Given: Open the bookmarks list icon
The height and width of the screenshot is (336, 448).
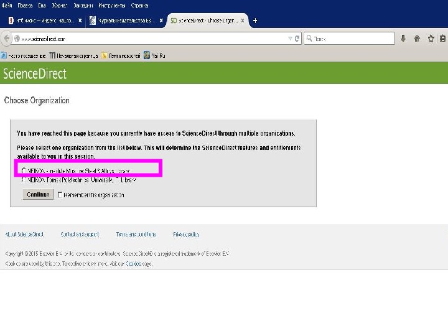Looking at the screenshot, I should (x=442, y=39).
